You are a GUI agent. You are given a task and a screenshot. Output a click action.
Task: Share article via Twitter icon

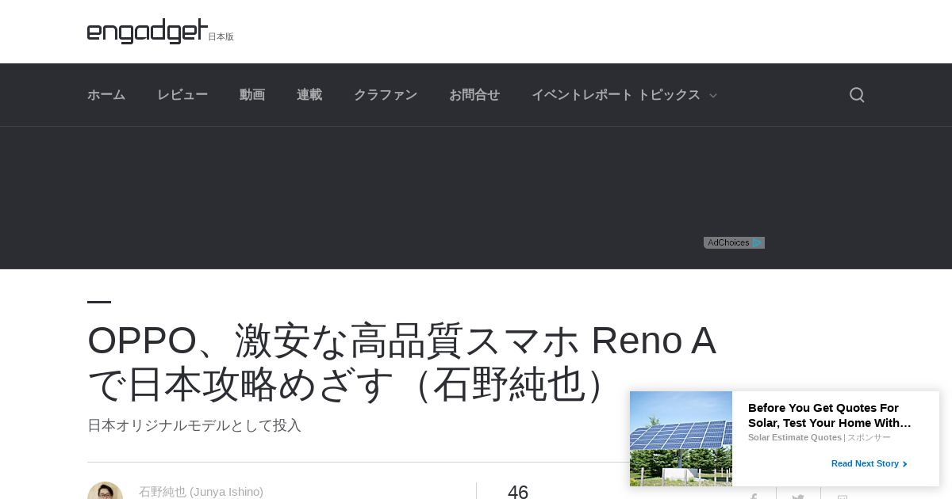coord(798,495)
